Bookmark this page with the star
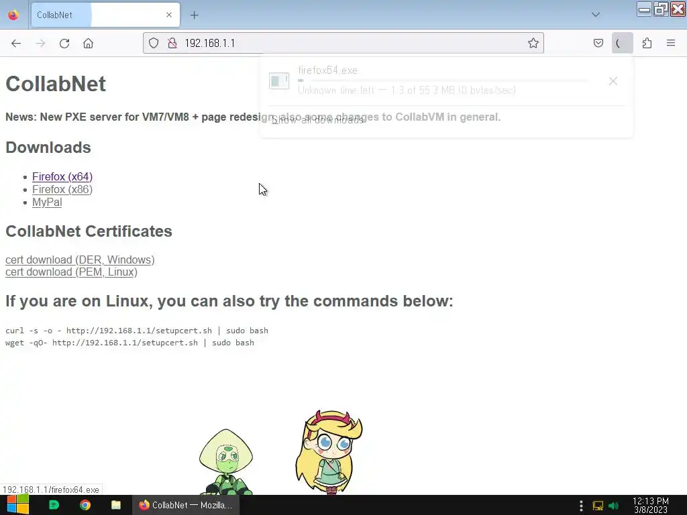This screenshot has height=515, width=687. 533,43
